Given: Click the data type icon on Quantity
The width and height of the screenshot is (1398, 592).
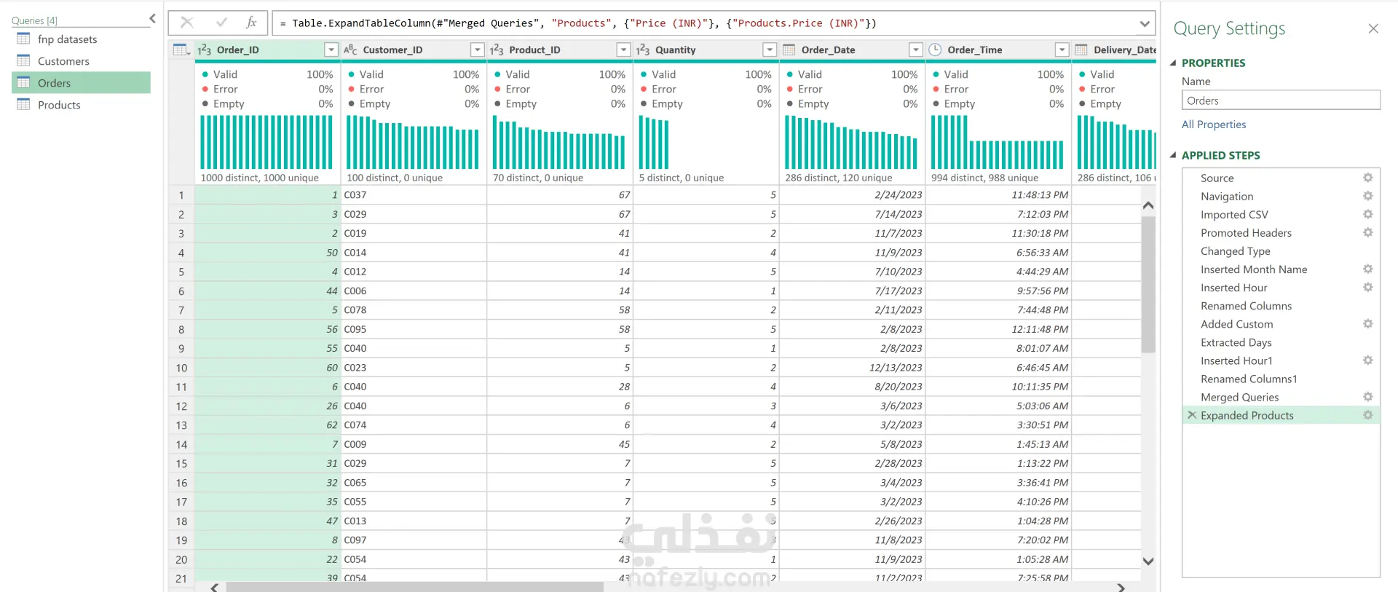Looking at the screenshot, I should click(643, 50).
